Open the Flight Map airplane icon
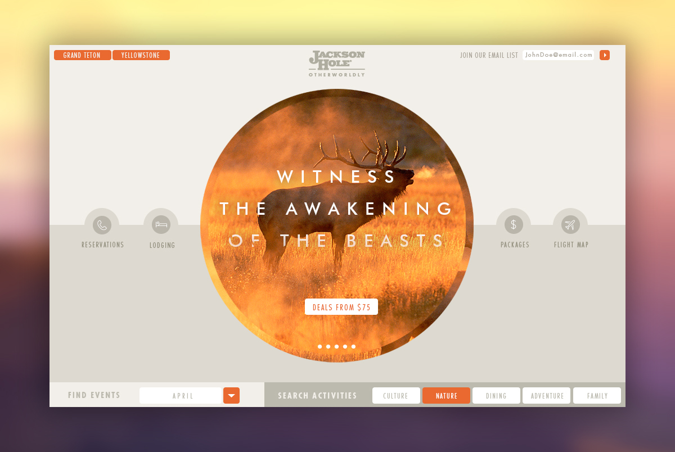This screenshot has width=675, height=452. (x=570, y=225)
